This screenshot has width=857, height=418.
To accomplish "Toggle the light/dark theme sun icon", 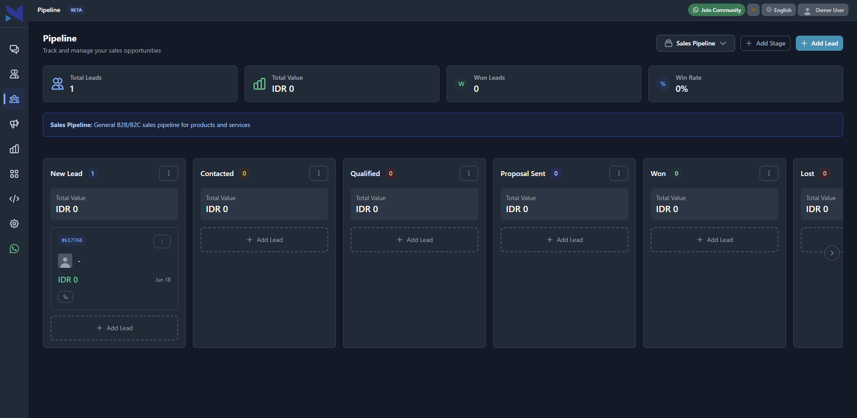I will click(x=753, y=10).
